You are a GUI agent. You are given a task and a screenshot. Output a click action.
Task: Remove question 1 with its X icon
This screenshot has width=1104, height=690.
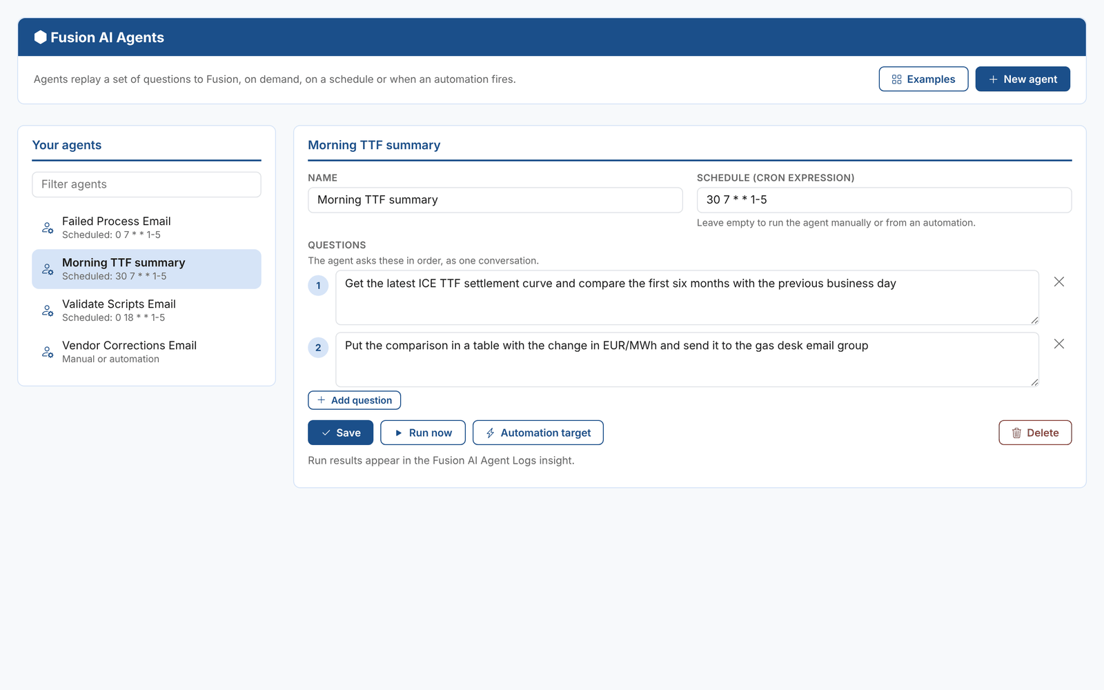1059,282
